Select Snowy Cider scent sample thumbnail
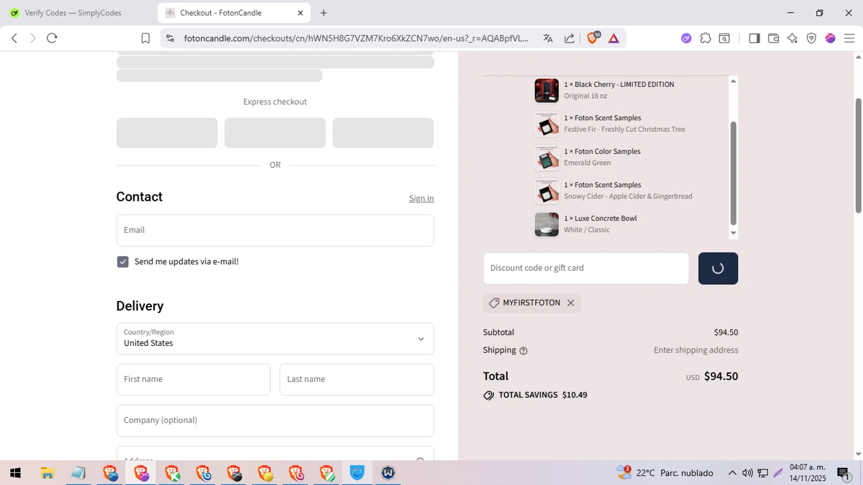863x485 pixels. [547, 191]
